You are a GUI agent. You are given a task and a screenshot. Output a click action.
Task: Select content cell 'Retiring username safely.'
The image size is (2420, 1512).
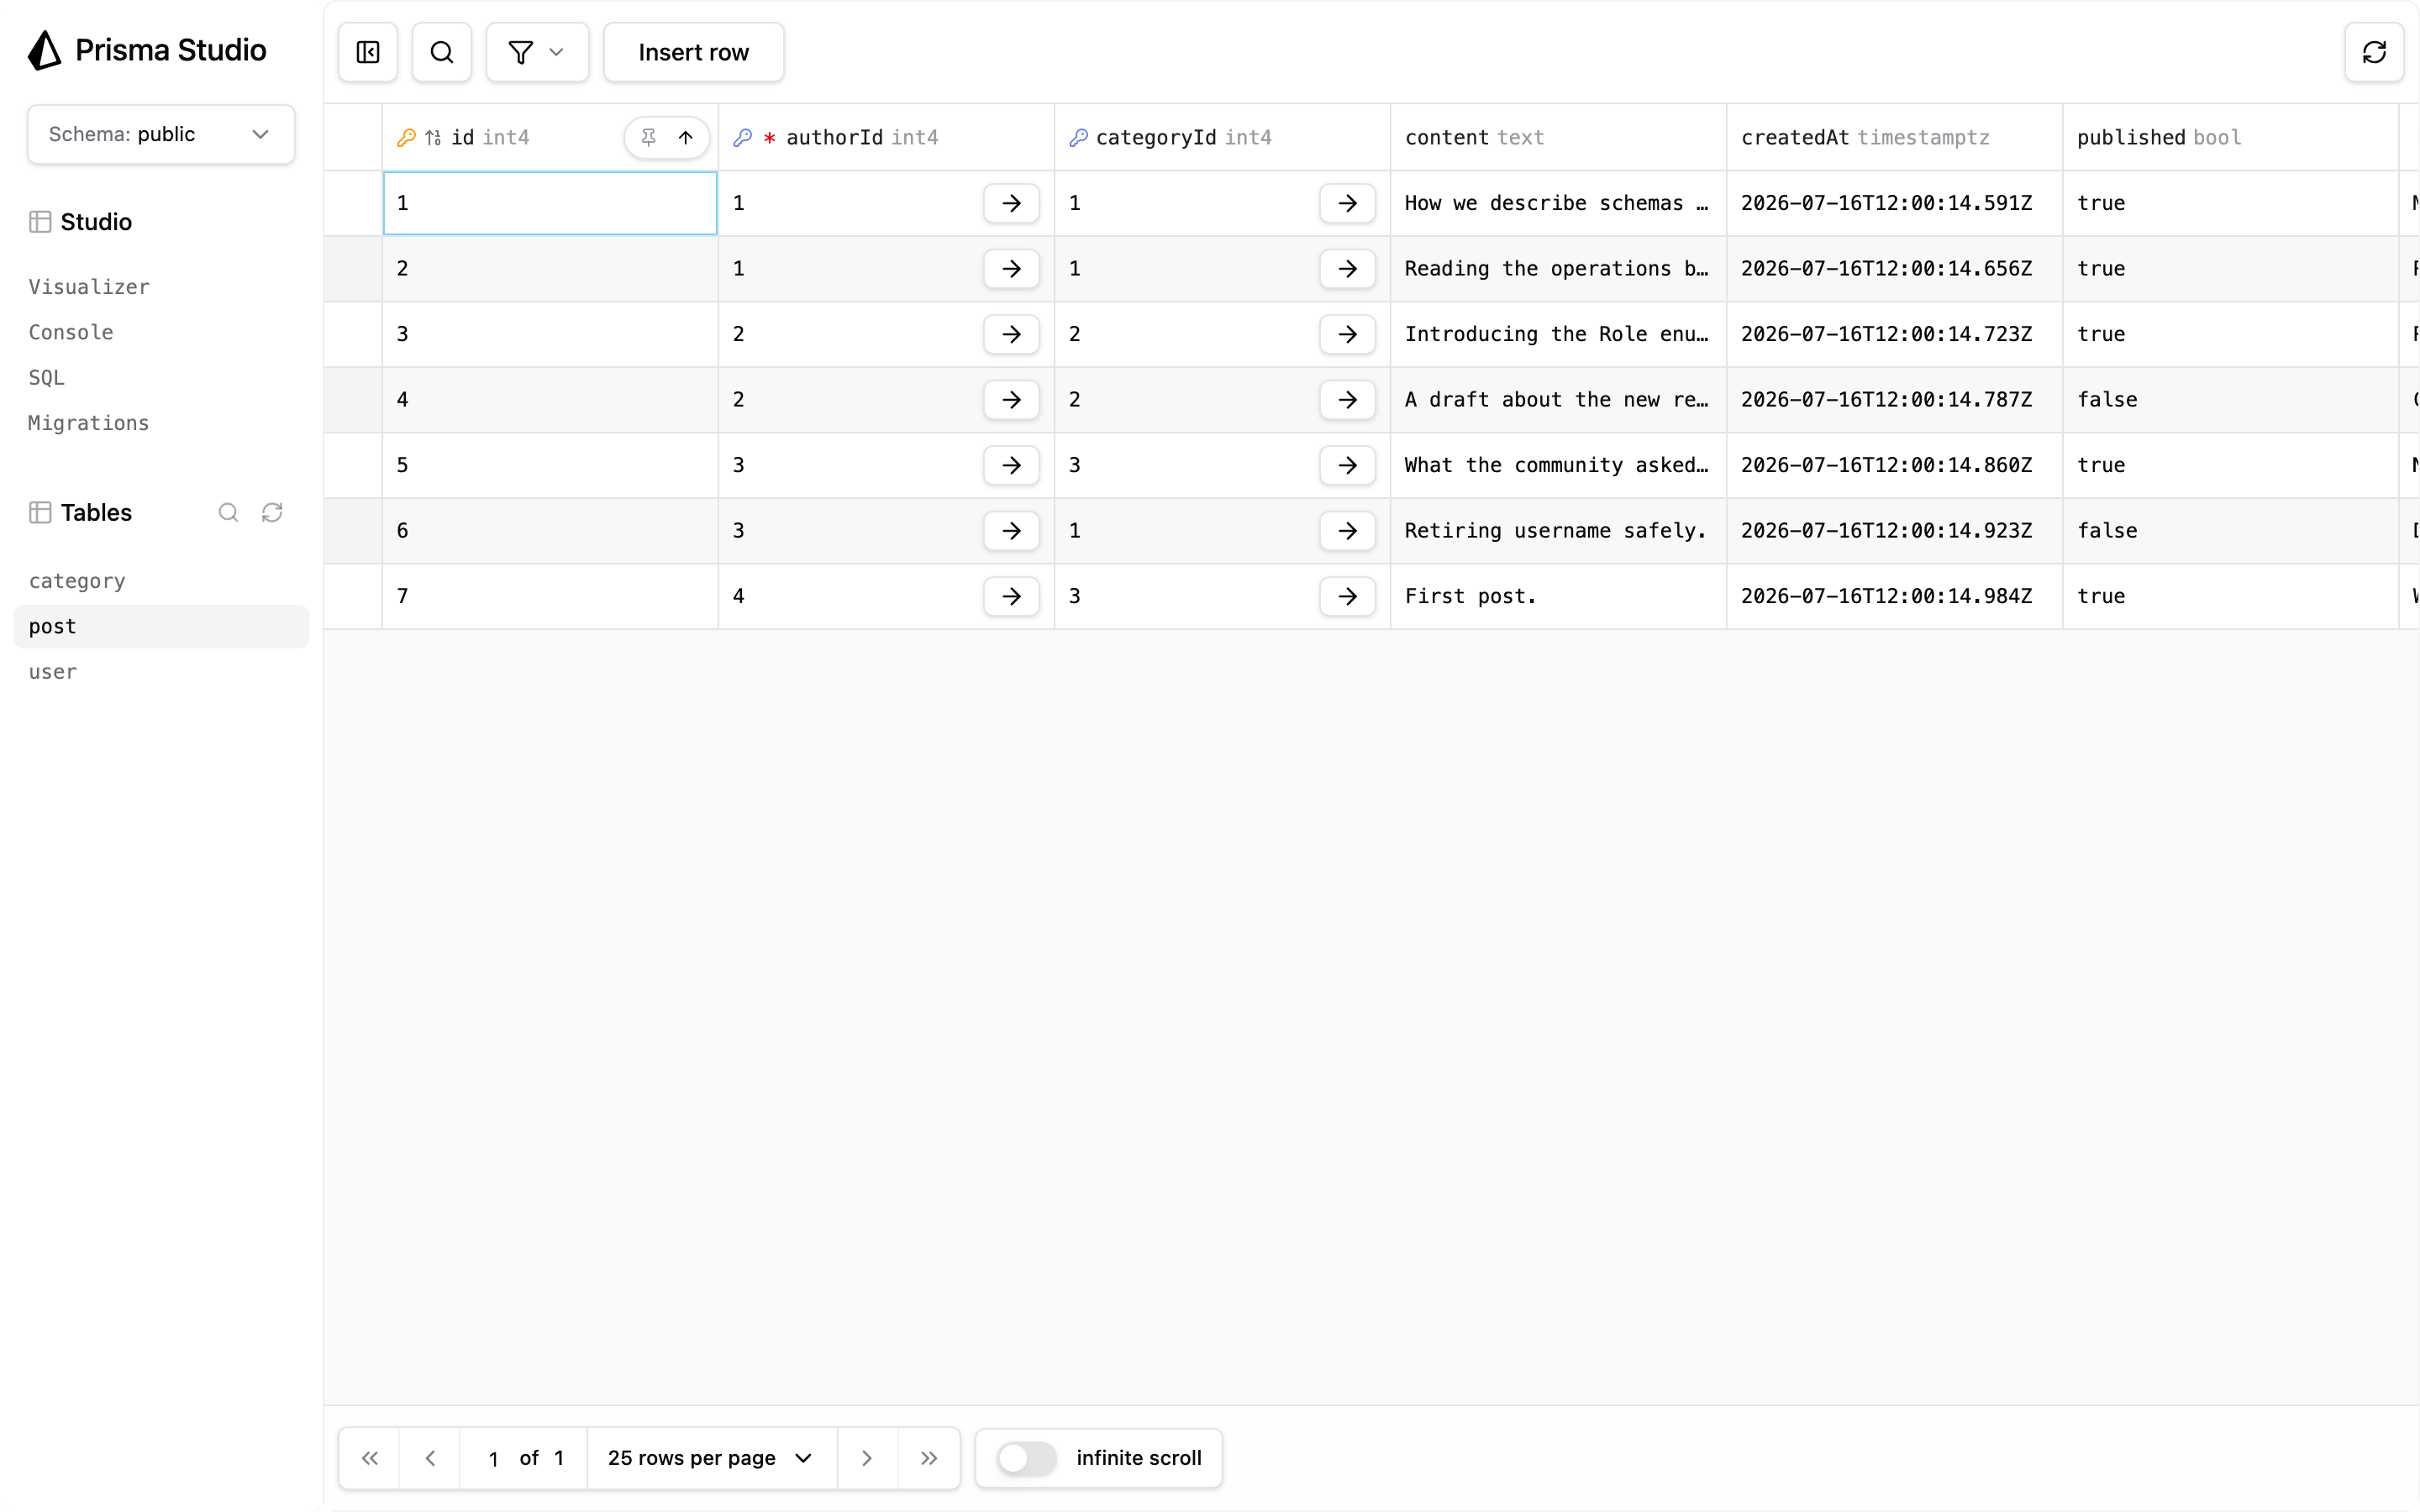1558,530
